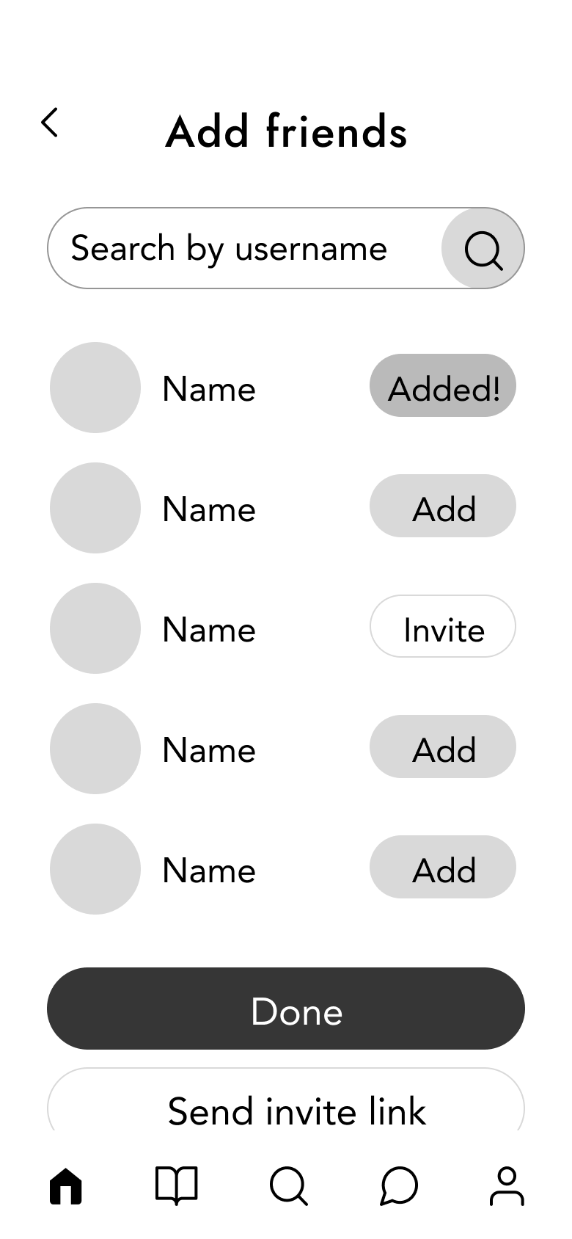Toggle the 'Added!' state on the first friend
The width and height of the screenshot is (572, 1239).
pyautogui.click(x=443, y=385)
